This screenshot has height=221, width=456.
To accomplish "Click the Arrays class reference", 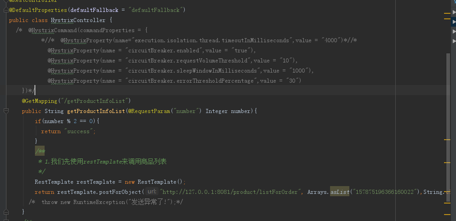I will (x=317, y=192).
